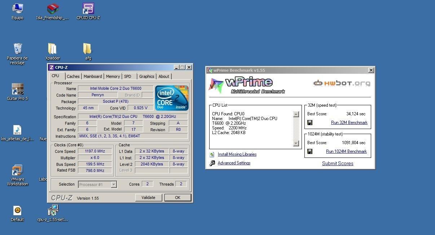The width and height of the screenshot is (435, 235).
Task: Click CPU List scrollbar up arrow
Action: [x=296, y=114]
